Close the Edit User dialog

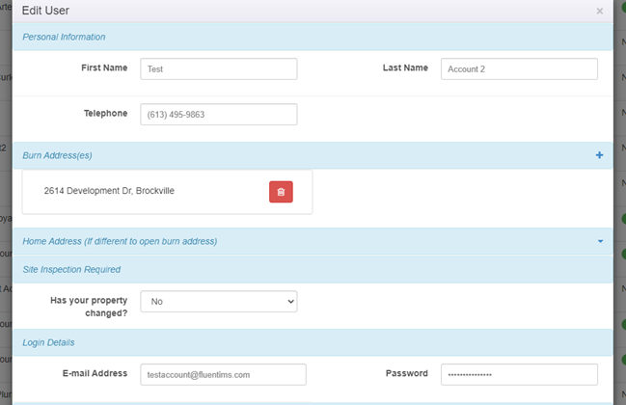pos(599,12)
